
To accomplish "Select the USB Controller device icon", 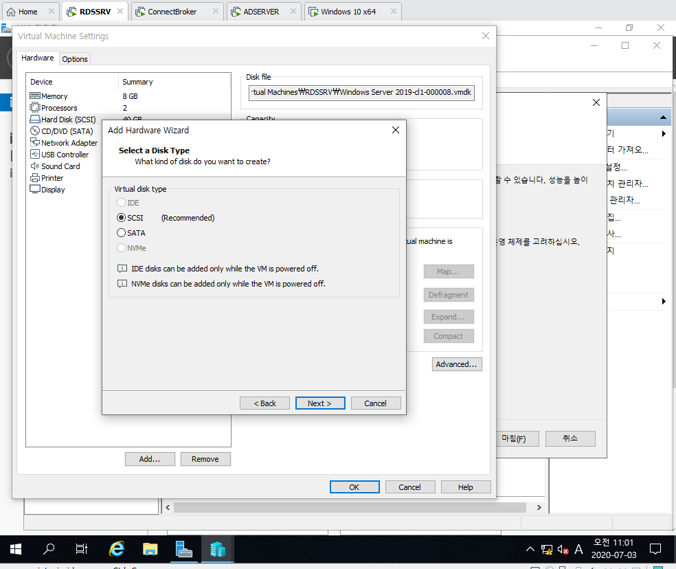I will (35, 154).
